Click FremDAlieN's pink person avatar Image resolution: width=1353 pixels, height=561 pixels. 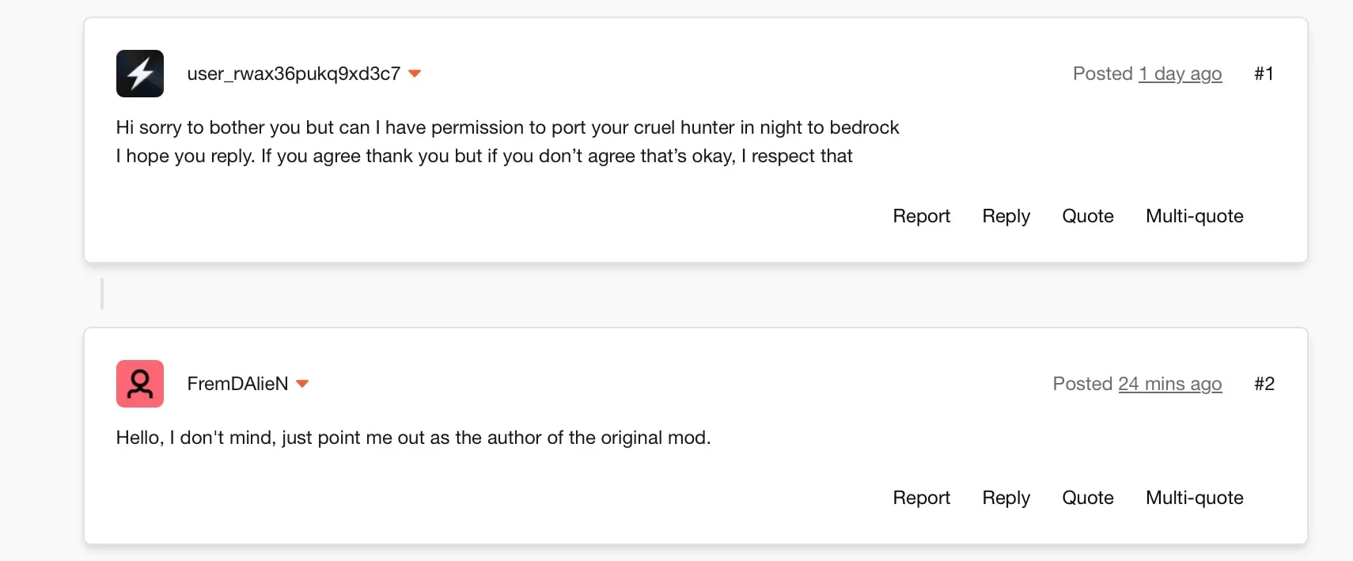point(140,384)
